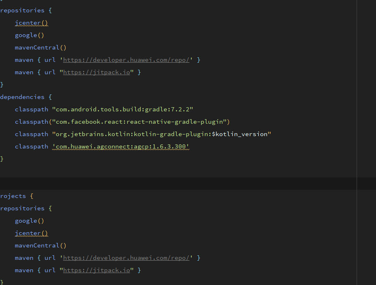Open the developer.huawei.com/repo link near the top

coord(126,59)
